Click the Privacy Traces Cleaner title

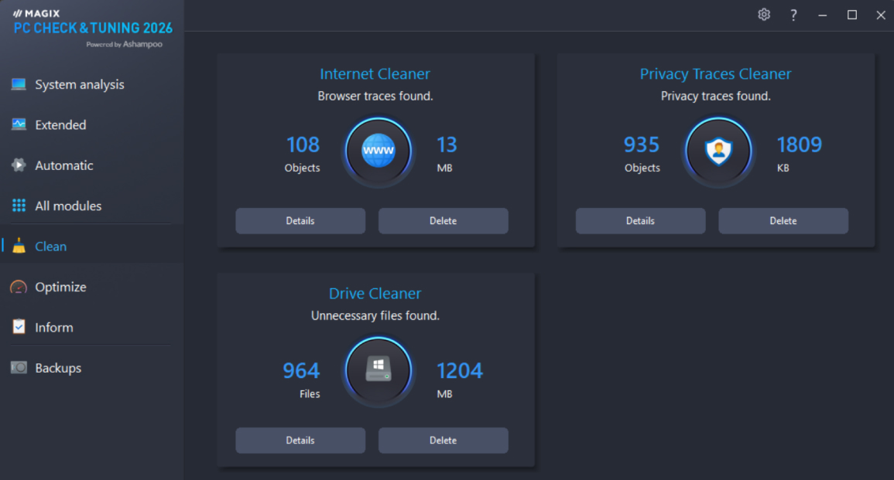coord(715,74)
